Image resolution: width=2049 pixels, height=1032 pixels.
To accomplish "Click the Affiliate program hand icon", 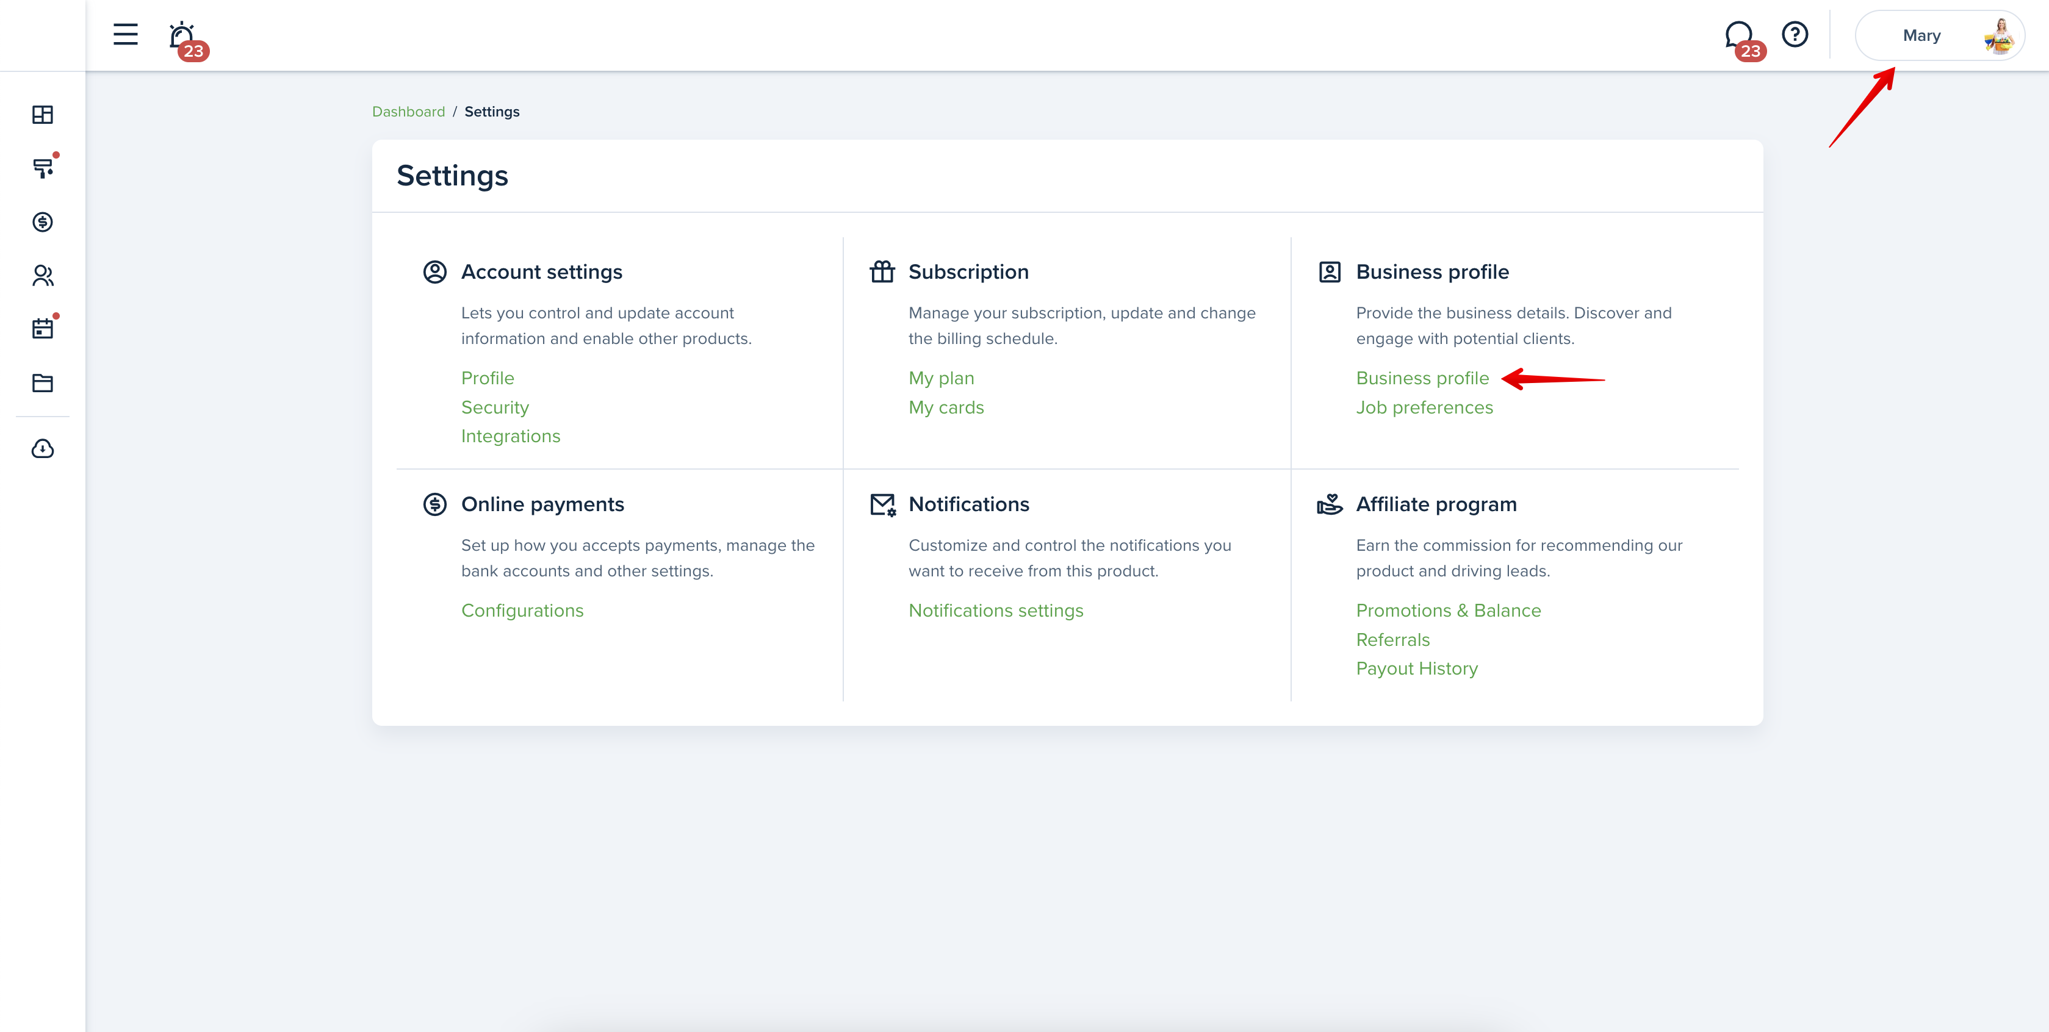I will (x=1330, y=504).
